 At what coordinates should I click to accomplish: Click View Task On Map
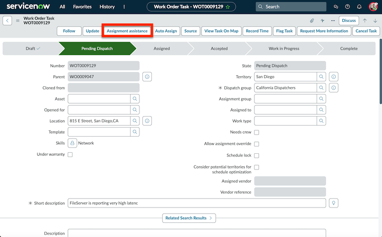(x=222, y=31)
